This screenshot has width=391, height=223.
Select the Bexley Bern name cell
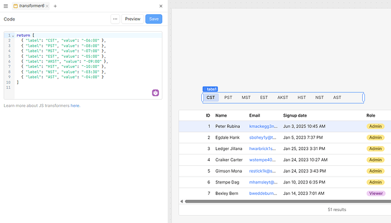tap(227, 194)
